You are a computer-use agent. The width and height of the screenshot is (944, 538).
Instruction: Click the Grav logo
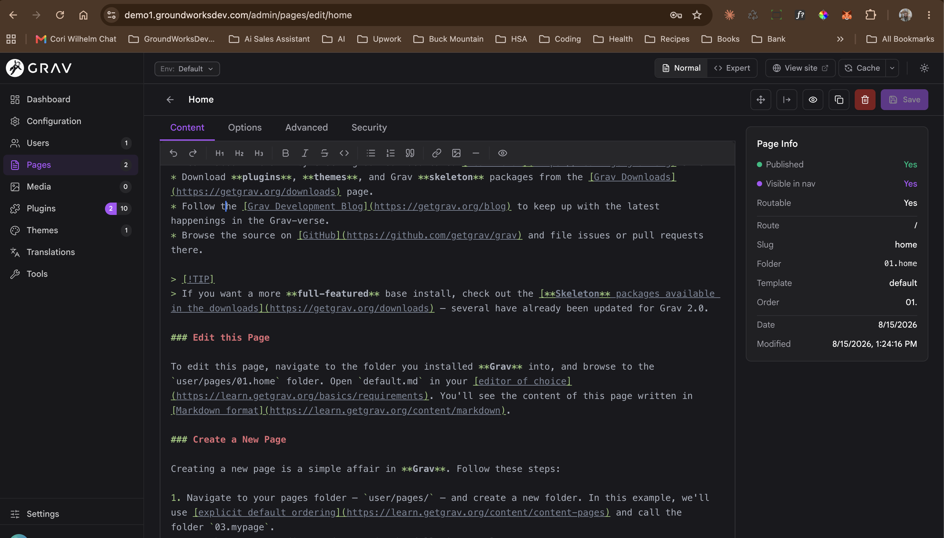tap(39, 68)
